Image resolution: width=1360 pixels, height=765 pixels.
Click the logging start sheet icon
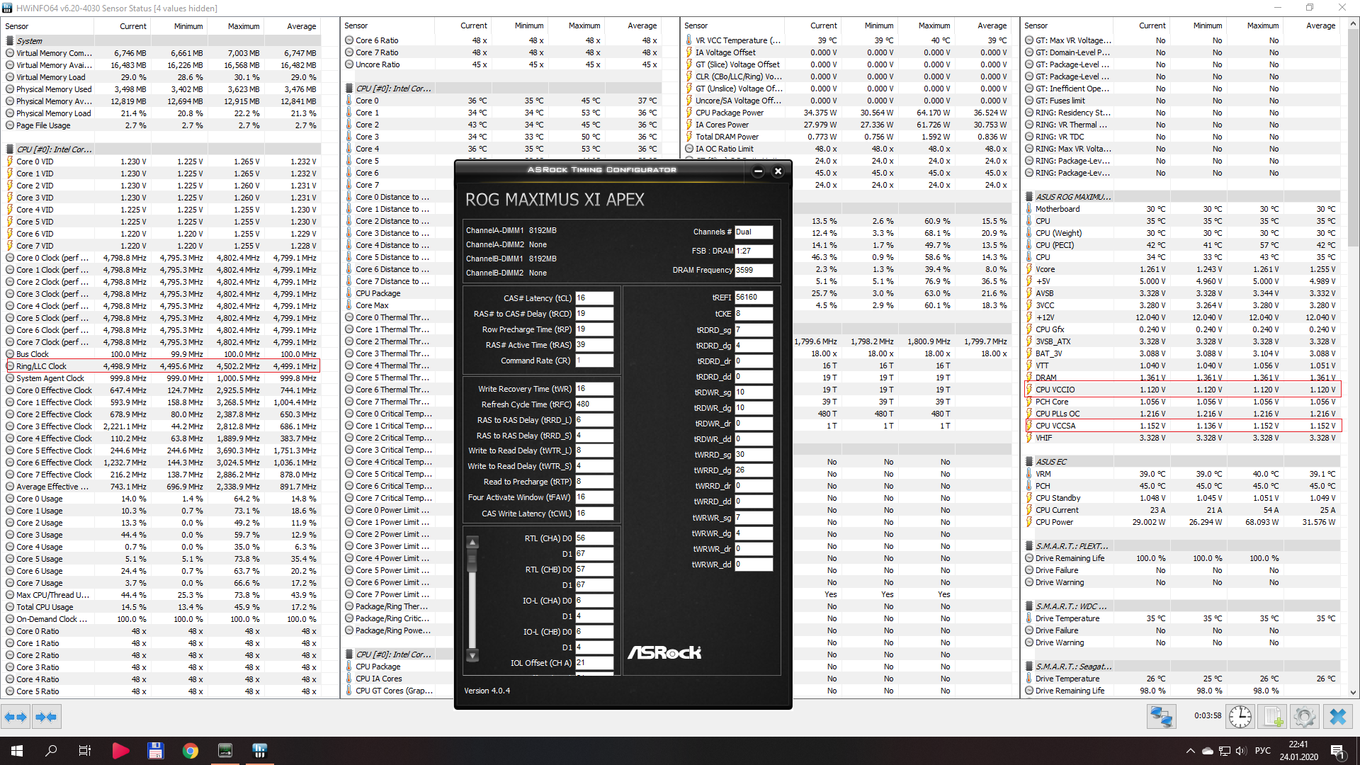coord(1272,717)
